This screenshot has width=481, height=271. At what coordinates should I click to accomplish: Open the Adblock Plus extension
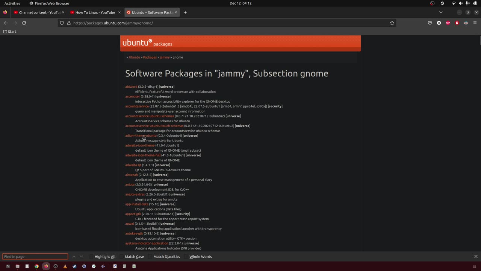coord(448,23)
